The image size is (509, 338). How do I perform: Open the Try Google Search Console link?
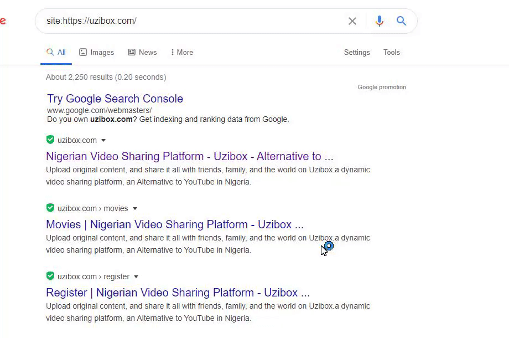pyautogui.click(x=115, y=99)
